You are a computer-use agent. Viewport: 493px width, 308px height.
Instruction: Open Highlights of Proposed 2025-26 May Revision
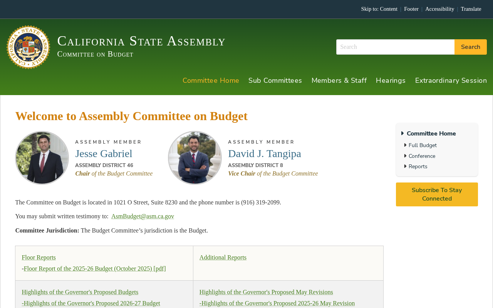(x=277, y=303)
